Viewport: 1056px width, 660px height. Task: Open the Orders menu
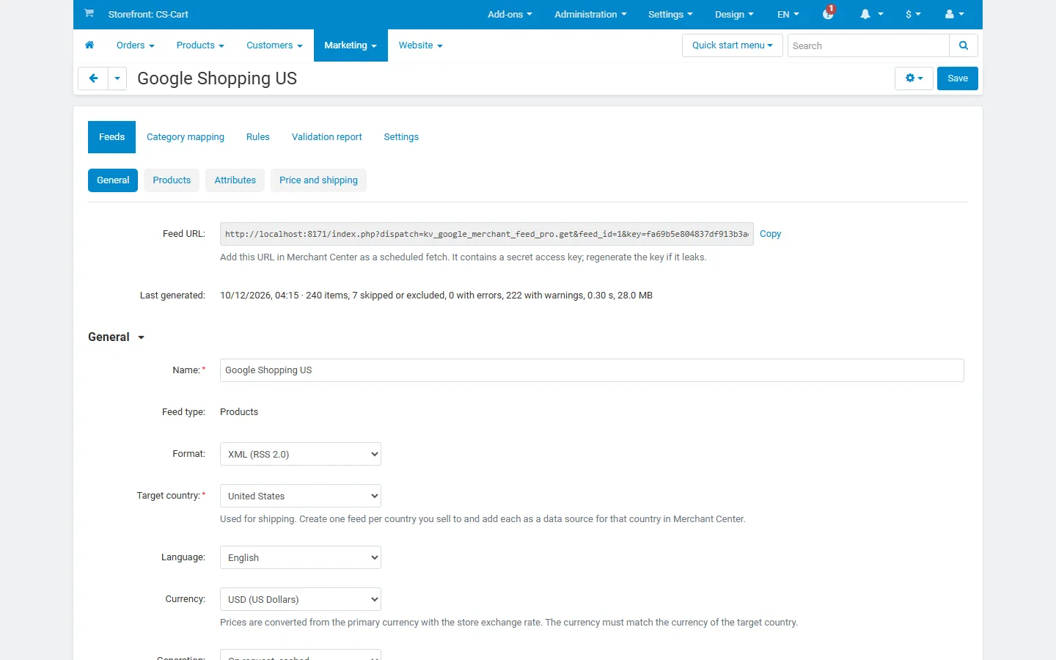click(136, 45)
